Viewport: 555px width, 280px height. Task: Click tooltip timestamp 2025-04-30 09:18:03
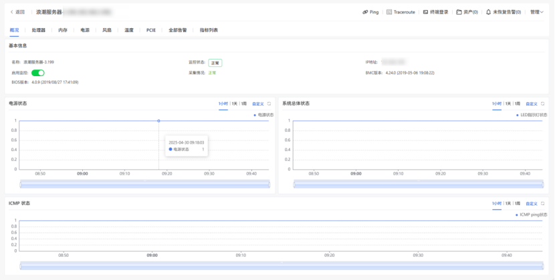point(186,142)
